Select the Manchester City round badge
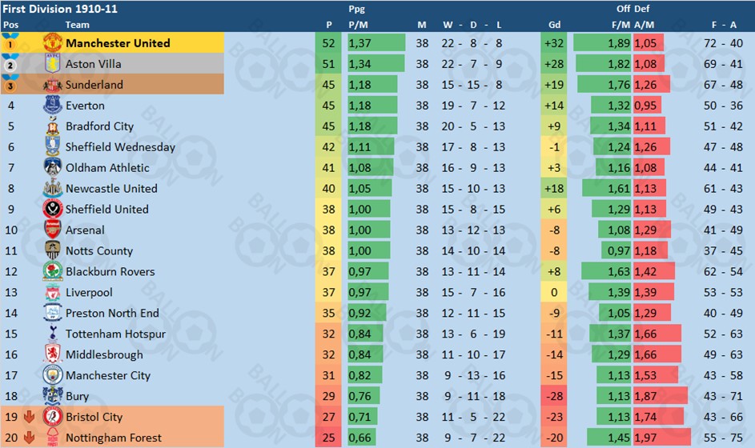 click(x=52, y=375)
